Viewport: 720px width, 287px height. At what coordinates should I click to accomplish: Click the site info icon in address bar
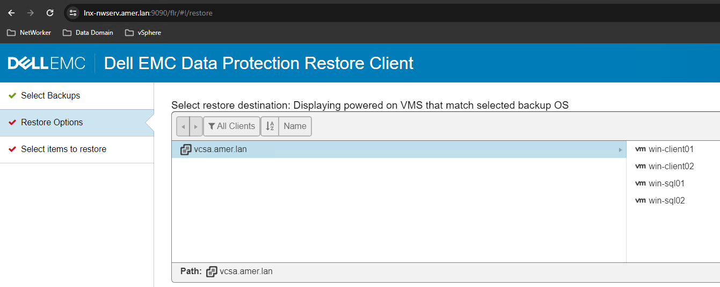(74, 13)
